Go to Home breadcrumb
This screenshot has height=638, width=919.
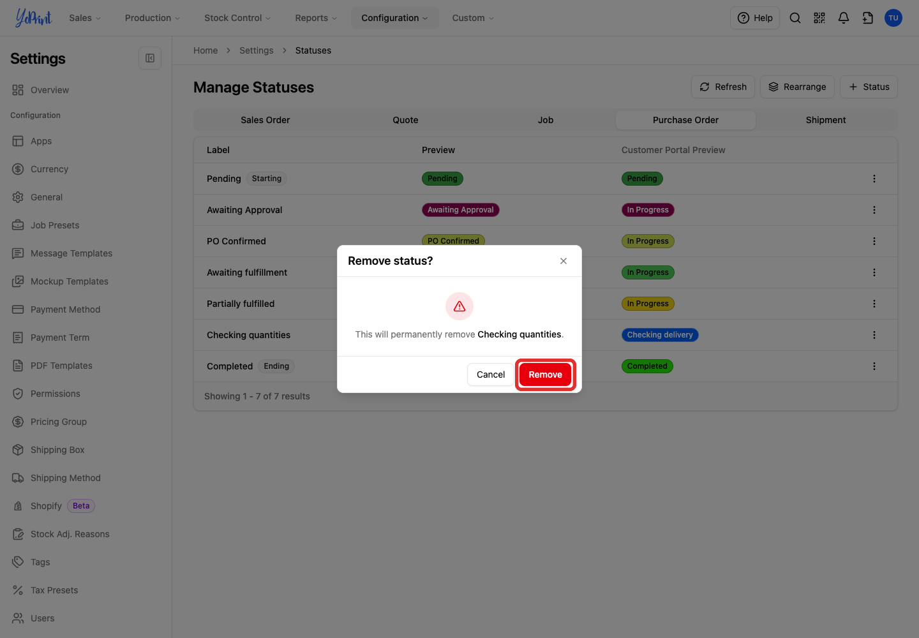(x=205, y=50)
